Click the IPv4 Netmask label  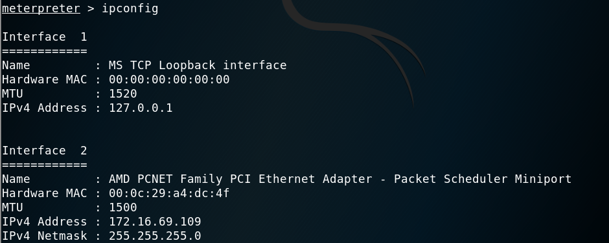coord(44,236)
